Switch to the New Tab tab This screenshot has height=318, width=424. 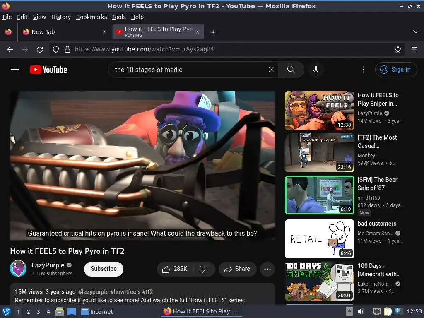pos(63,32)
